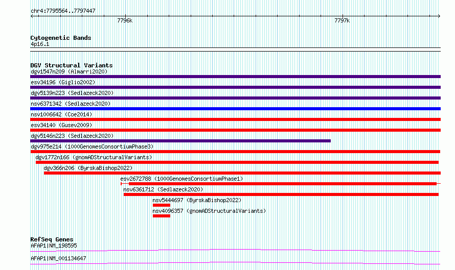
Task: Click the dgv5146n223 (Sedlazeck2020) label
Action: [x=72, y=136]
